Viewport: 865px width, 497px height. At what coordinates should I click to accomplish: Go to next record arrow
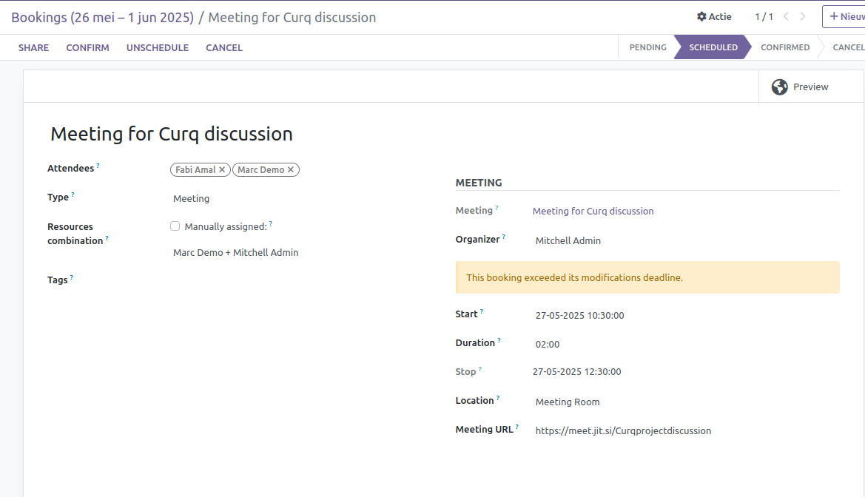803,16
